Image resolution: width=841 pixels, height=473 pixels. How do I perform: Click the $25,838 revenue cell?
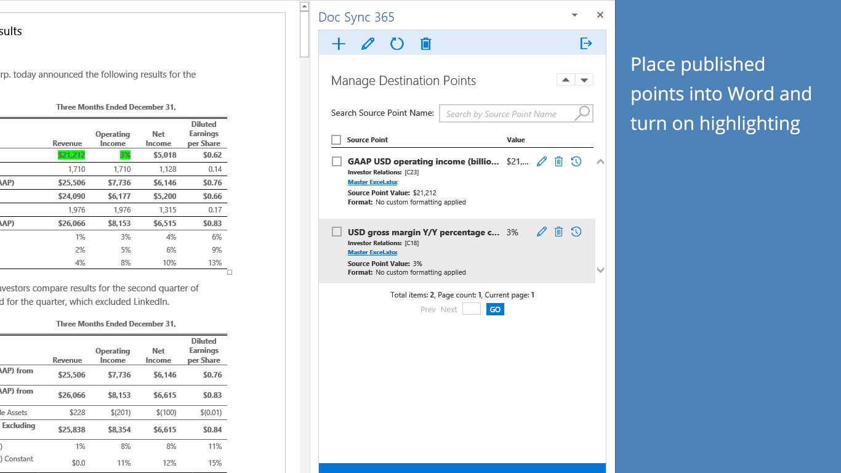pos(71,429)
